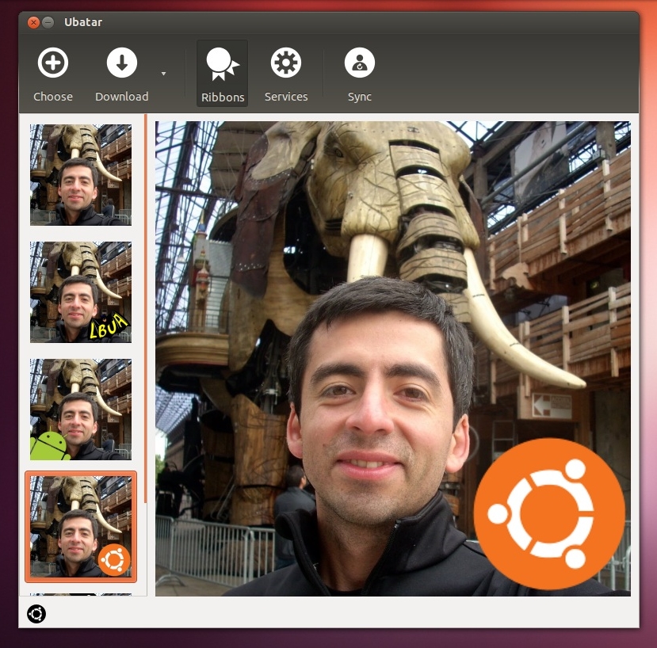Screen dimensions: 657x648
Task: Click the Ubatar window title text
Action: point(83,22)
